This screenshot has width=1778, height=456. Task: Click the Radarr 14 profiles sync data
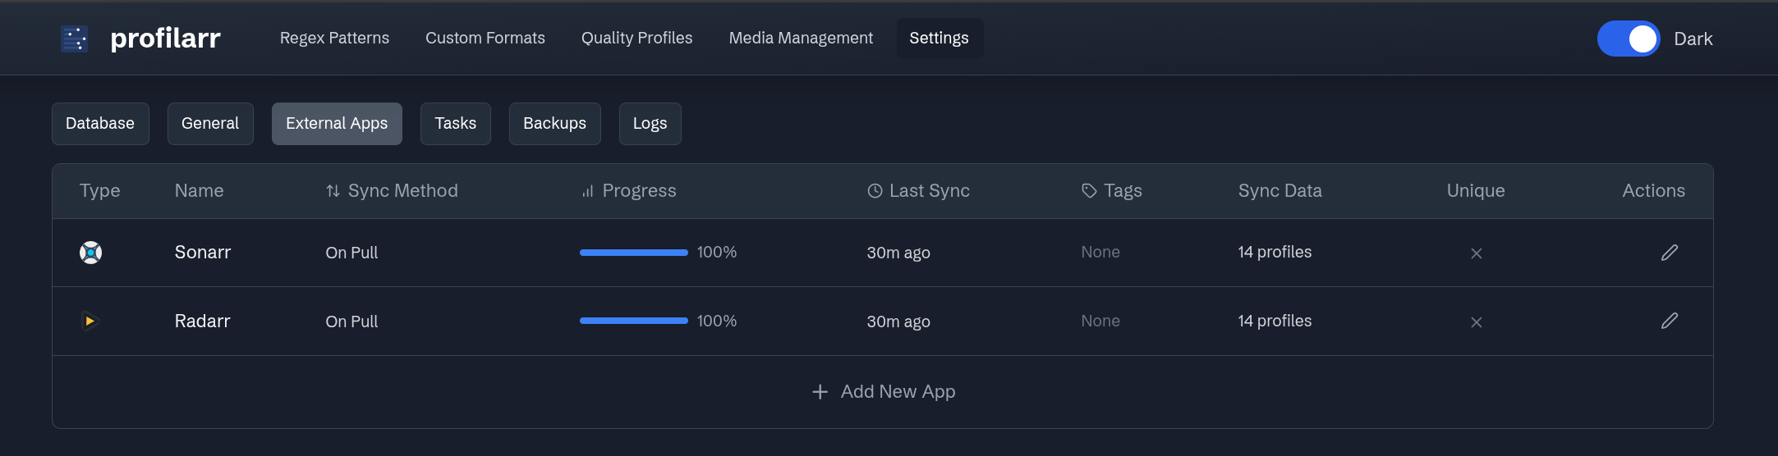(x=1275, y=321)
